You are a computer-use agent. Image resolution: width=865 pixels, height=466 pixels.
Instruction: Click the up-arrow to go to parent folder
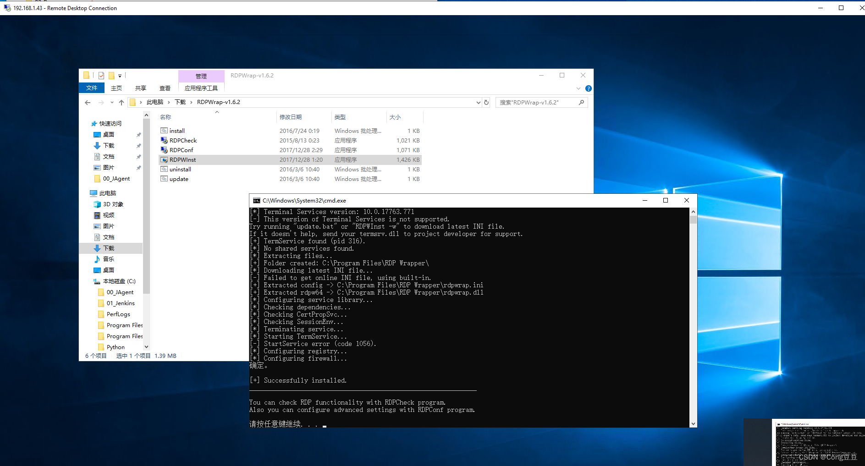tap(121, 102)
